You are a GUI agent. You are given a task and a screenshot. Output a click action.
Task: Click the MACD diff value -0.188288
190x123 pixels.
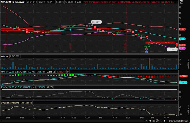tap(61, 72)
